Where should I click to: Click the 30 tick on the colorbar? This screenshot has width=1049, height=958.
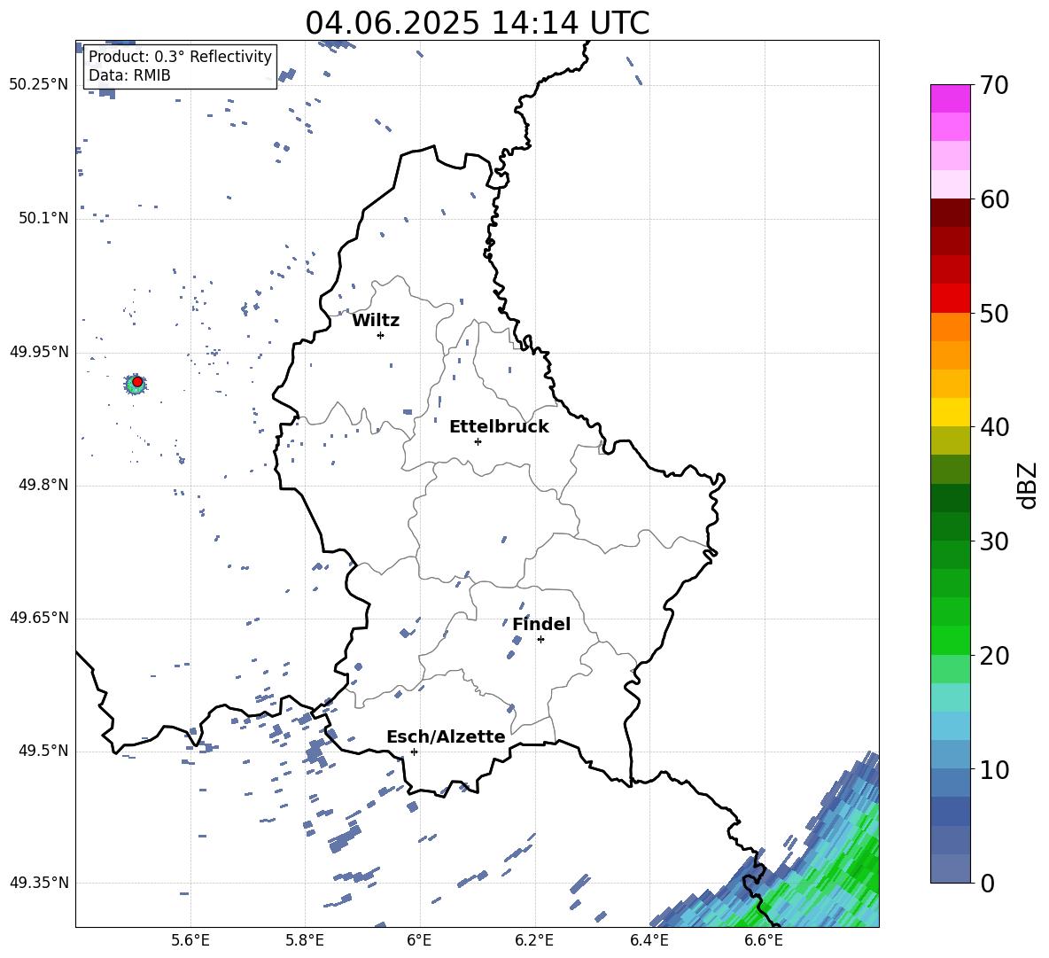coord(994,541)
